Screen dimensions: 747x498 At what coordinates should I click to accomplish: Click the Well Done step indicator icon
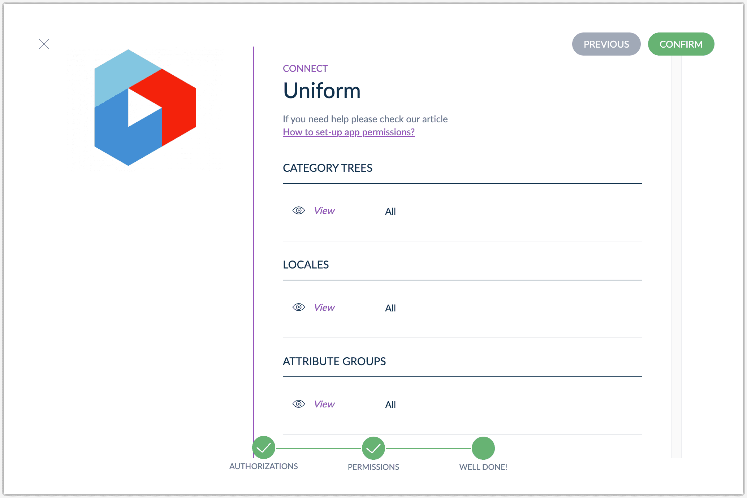coord(483,449)
